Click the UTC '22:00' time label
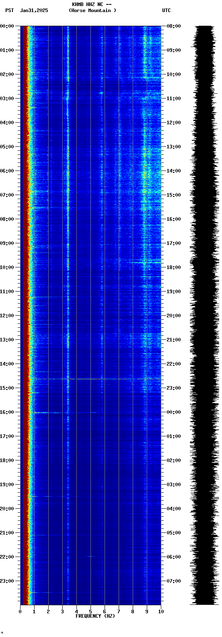The image size is (222, 637). (174, 364)
